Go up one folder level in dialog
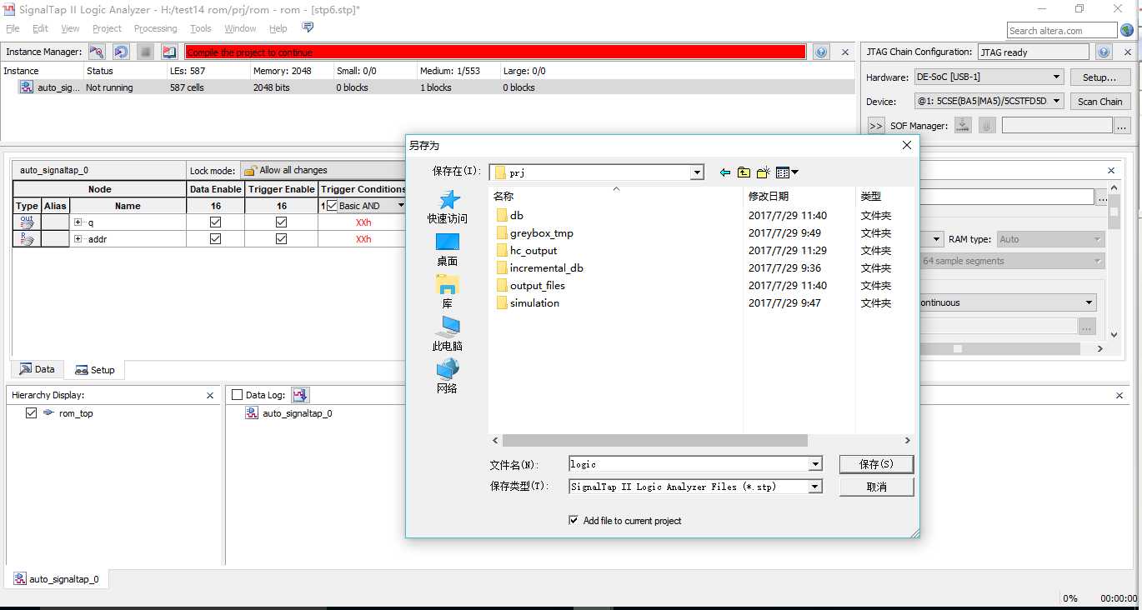This screenshot has height=610, width=1142. [744, 172]
